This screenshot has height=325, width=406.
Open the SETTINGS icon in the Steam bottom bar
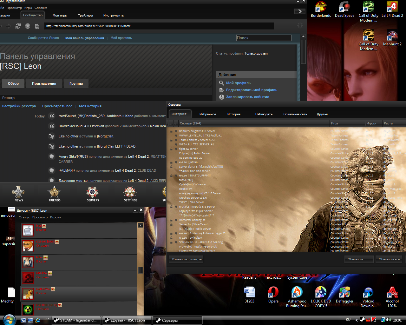pyautogui.click(x=130, y=194)
